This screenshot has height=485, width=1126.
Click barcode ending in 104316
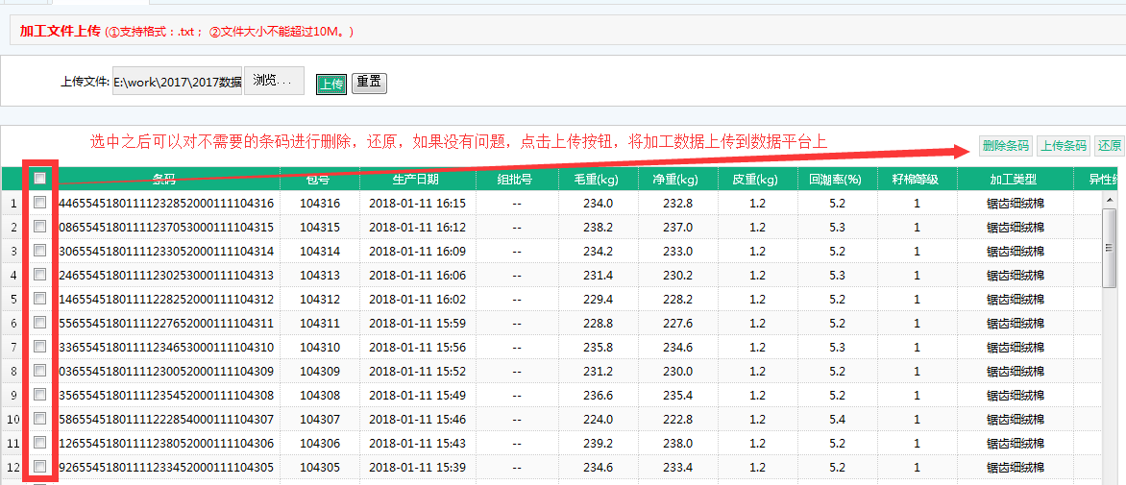tap(166, 204)
